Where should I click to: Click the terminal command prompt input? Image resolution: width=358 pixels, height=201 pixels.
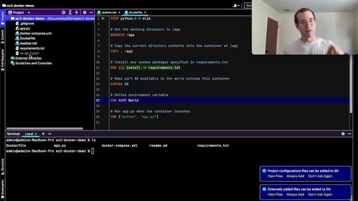93,151
